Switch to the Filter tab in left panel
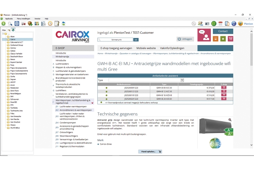Screen dimensions: 254x169 pyautogui.click(x=4, y=30)
